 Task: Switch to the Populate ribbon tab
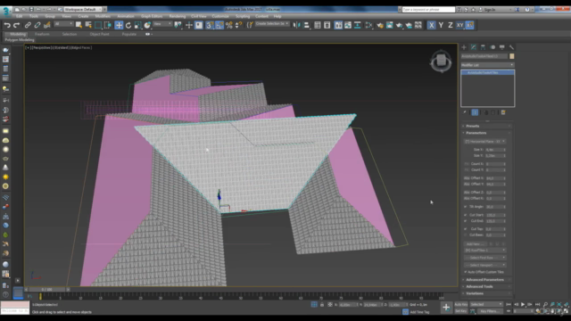tap(128, 34)
